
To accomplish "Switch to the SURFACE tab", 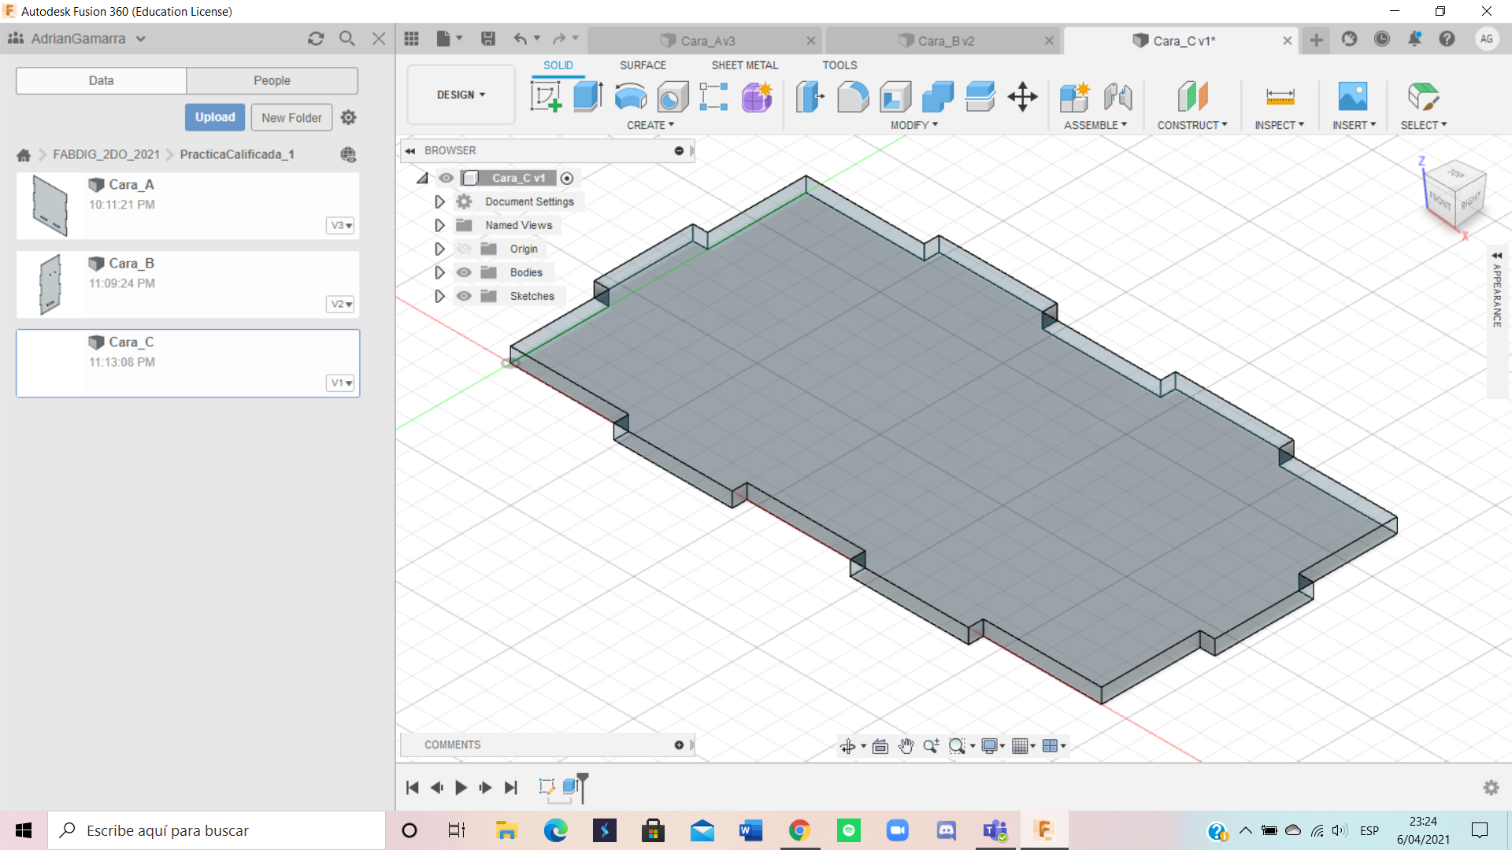I will pyautogui.click(x=643, y=65).
